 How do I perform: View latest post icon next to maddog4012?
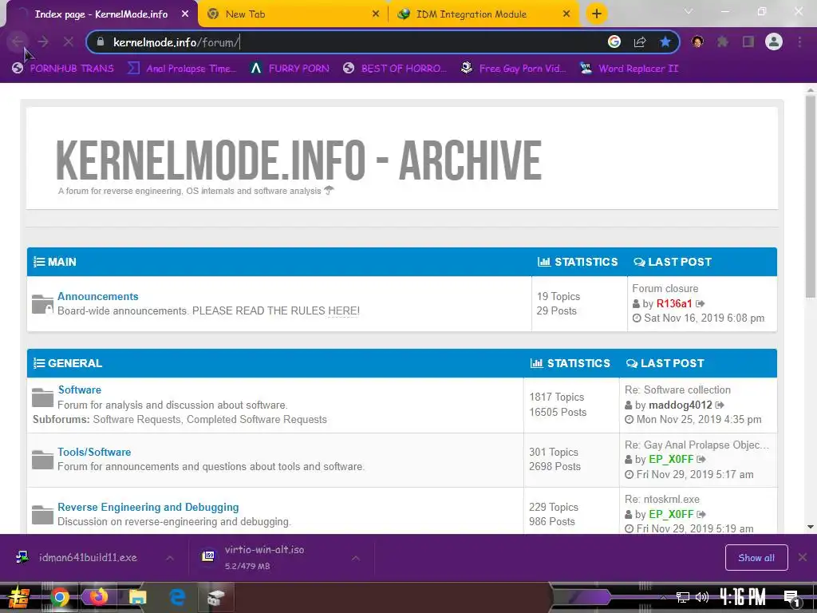pos(720,405)
